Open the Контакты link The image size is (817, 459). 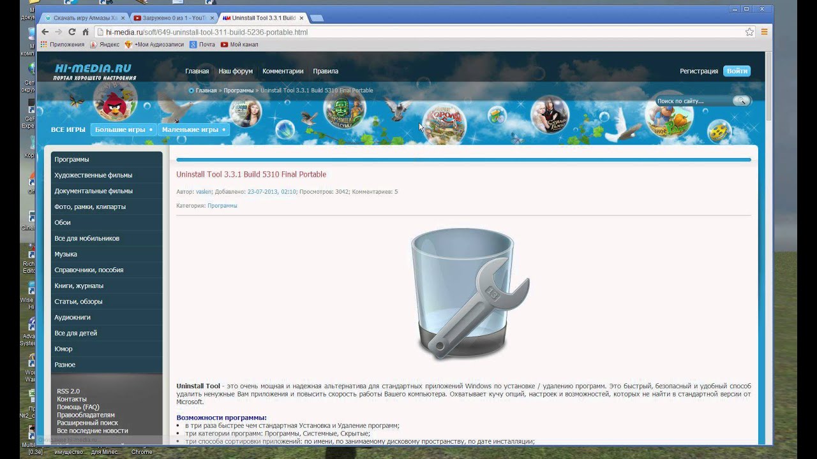point(71,399)
